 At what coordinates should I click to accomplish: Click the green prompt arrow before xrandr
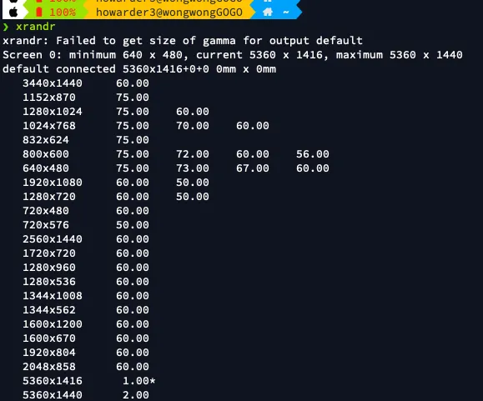pyautogui.click(x=6, y=27)
